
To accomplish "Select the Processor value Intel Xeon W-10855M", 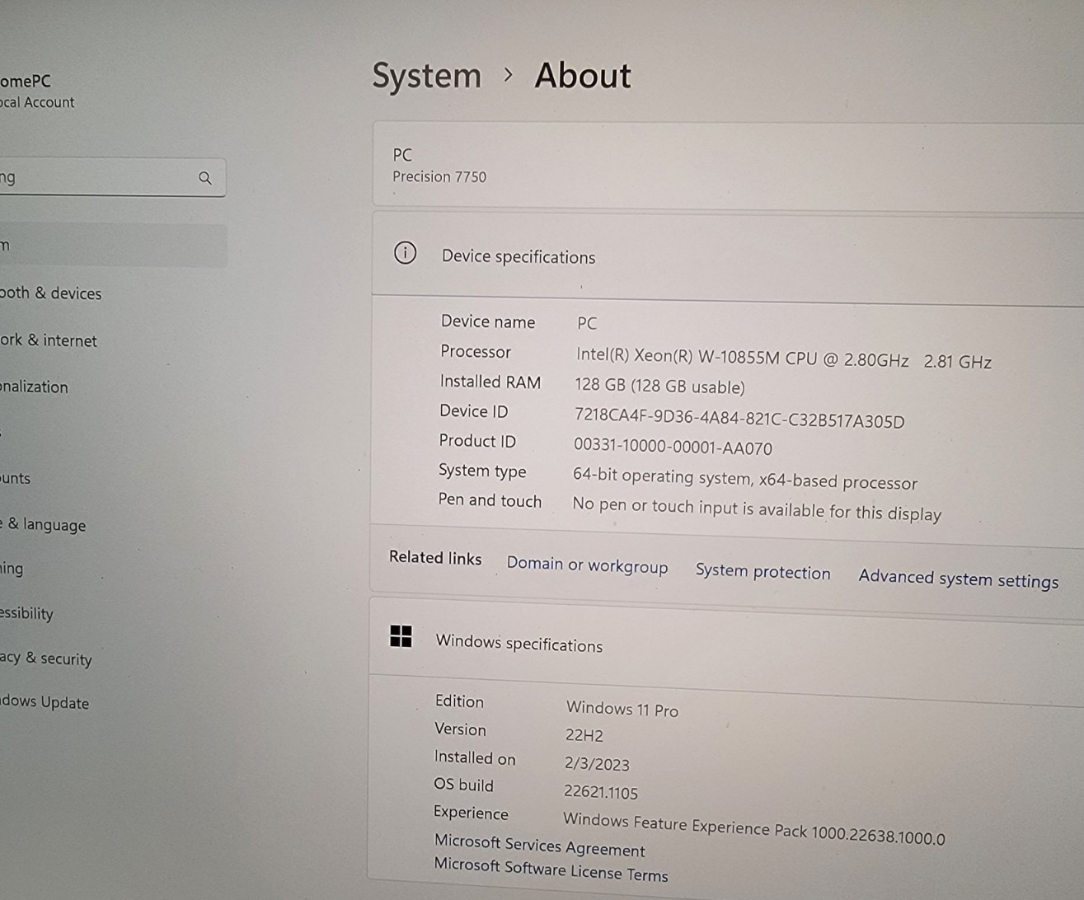I will [783, 359].
